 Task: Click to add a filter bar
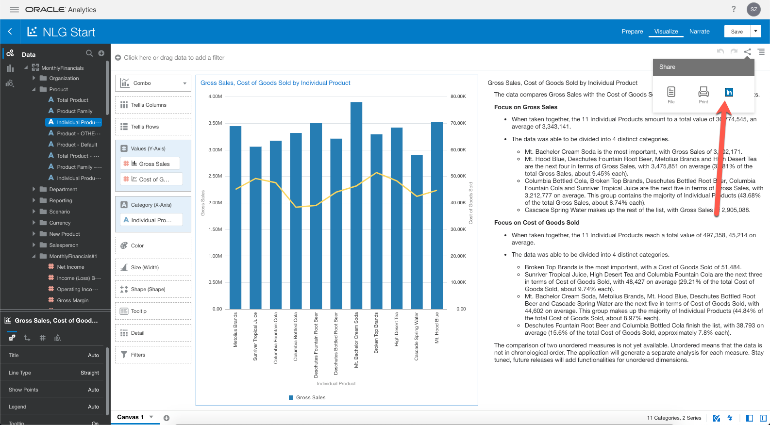coord(170,58)
